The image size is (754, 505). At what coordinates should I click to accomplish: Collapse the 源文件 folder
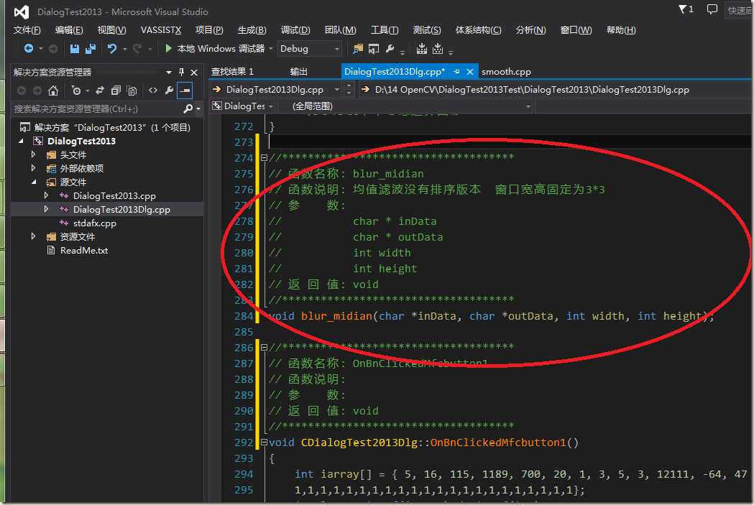tap(34, 182)
